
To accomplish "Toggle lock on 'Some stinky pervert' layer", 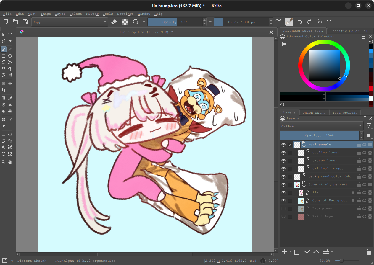I will coord(359,184).
